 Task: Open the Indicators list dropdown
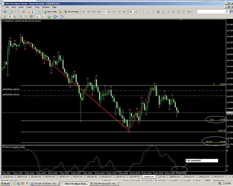pos(49,17)
